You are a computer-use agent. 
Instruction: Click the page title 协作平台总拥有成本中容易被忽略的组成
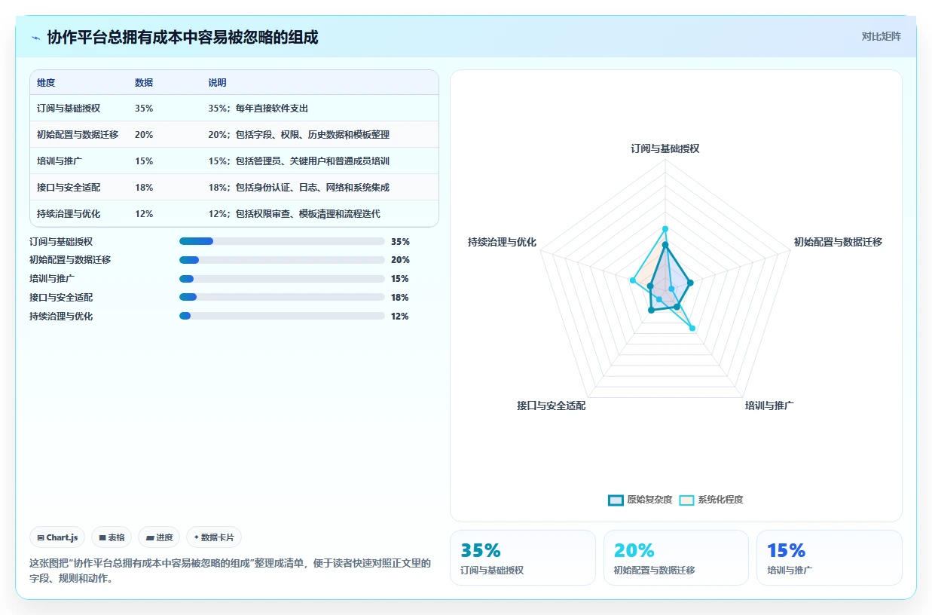point(183,37)
